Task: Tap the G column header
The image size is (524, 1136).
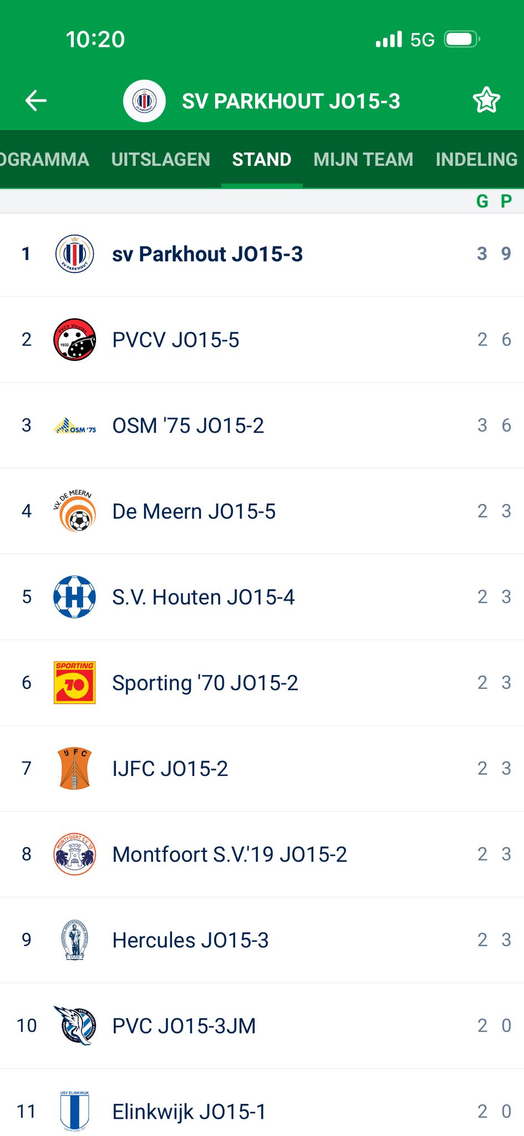Action: 482,201
